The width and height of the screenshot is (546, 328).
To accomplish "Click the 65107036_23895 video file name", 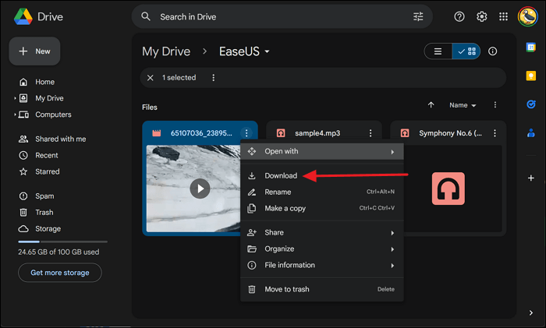I will point(201,133).
